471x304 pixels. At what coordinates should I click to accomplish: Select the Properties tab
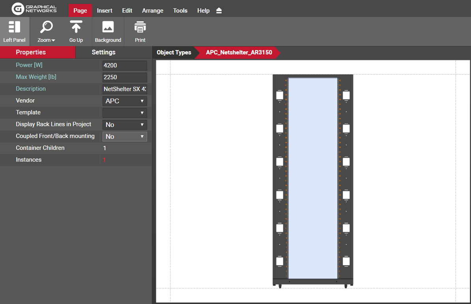[31, 52]
